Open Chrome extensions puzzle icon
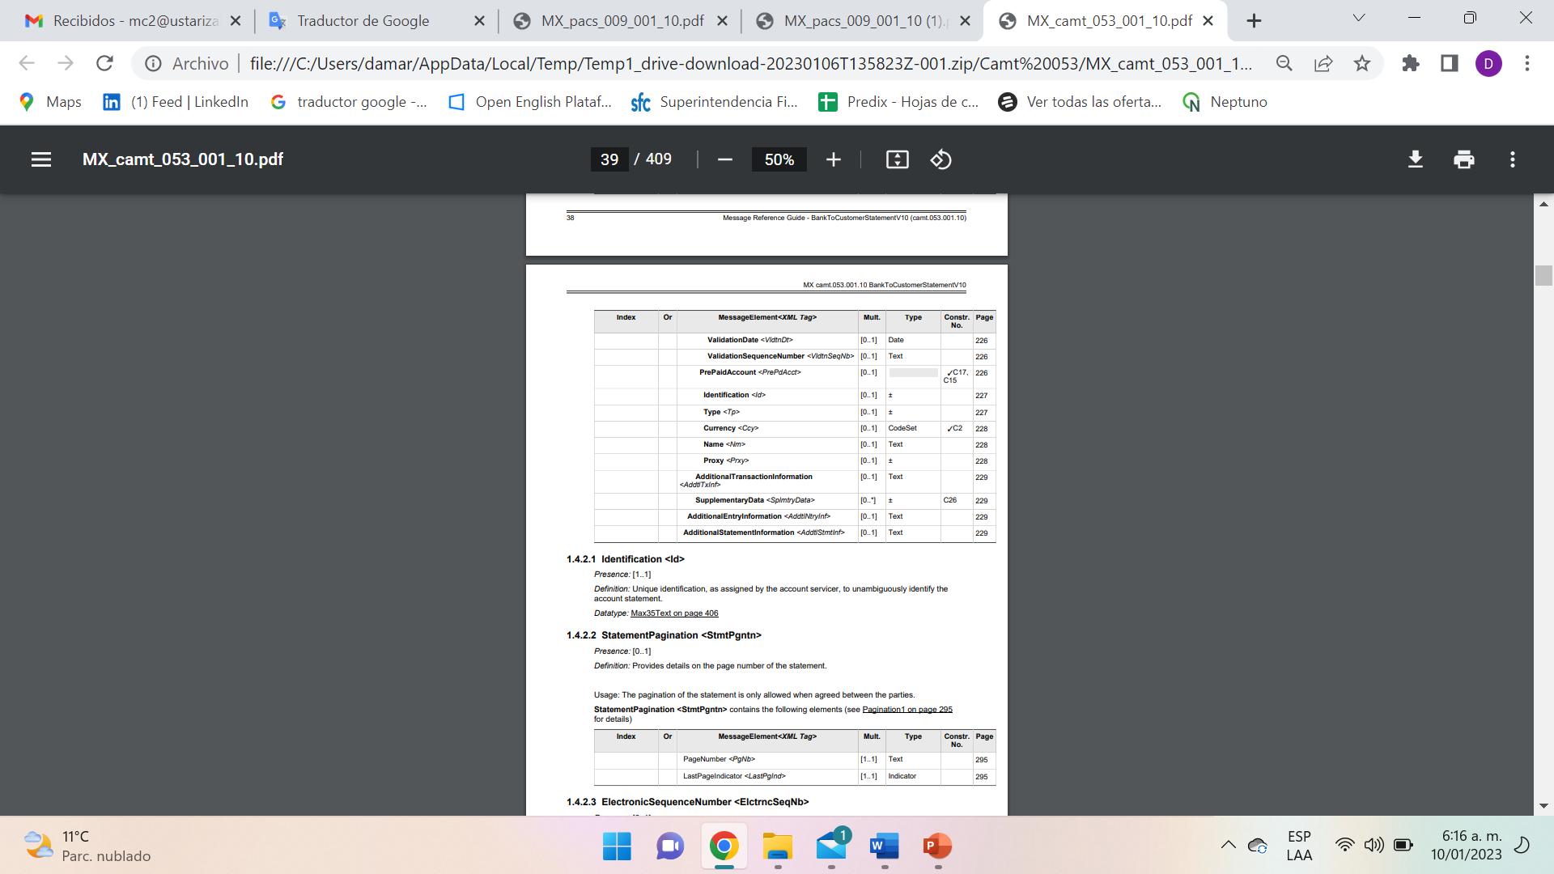The image size is (1554, 874). point(1411,63)
